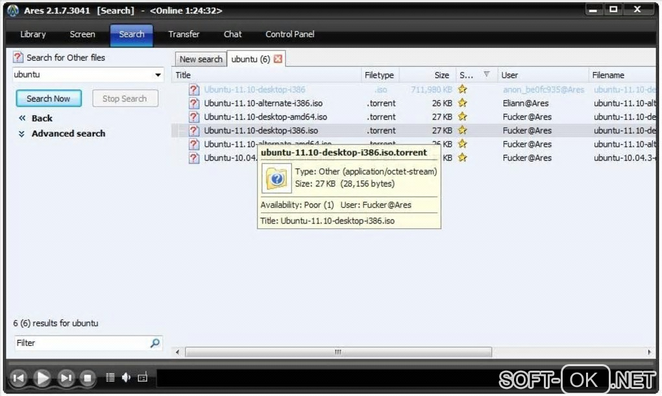Image resolution: width=662 pixels, height=396 pixels.
Task: Sort results by Size column
Action: [427, 75]
